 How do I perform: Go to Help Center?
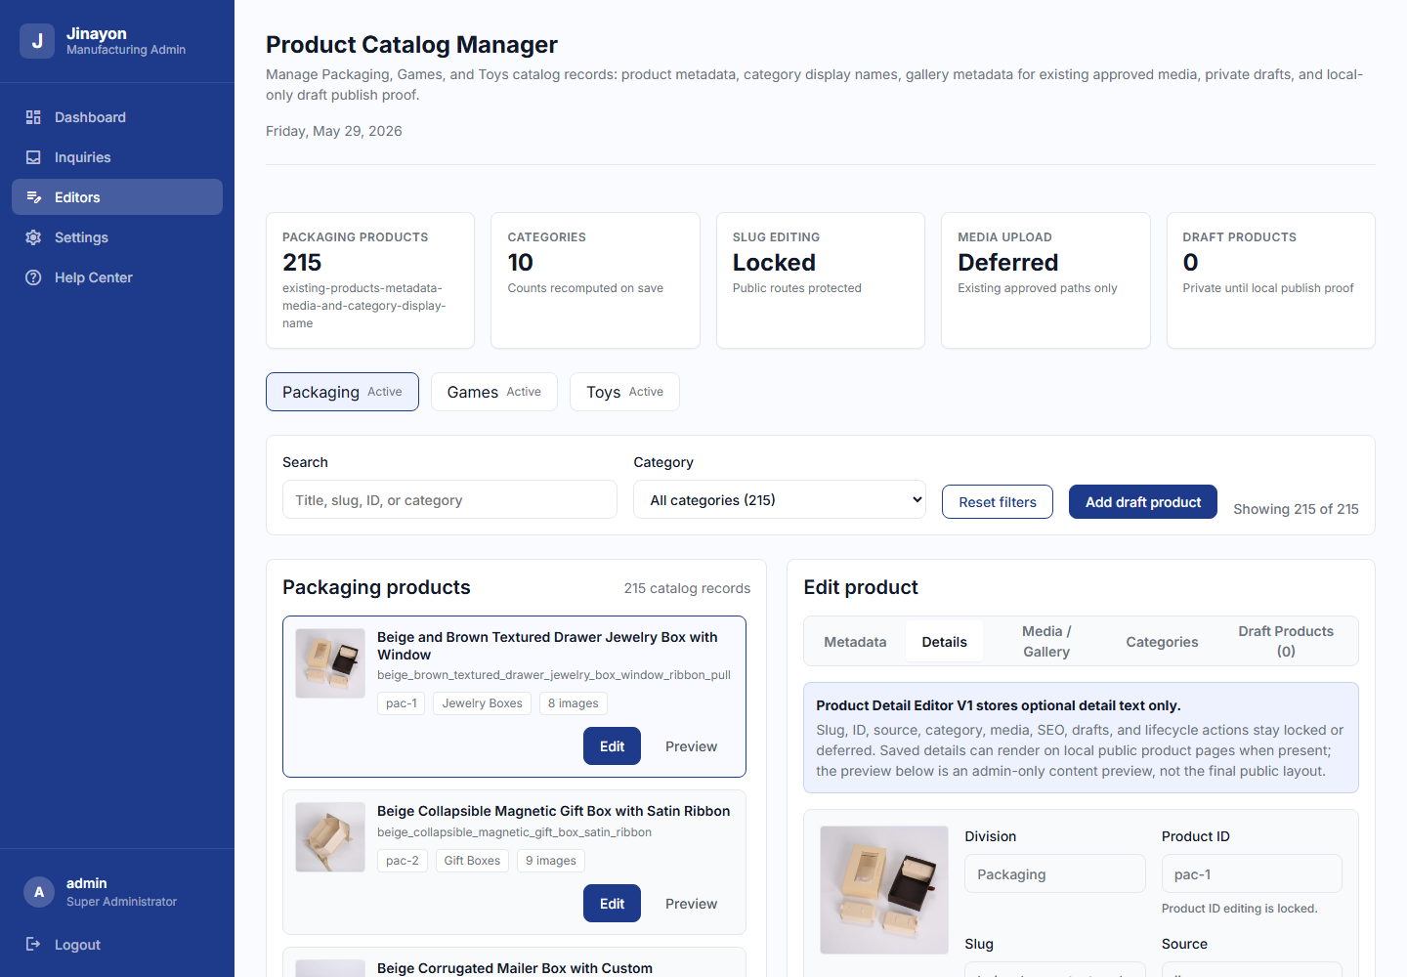point(117,277)
